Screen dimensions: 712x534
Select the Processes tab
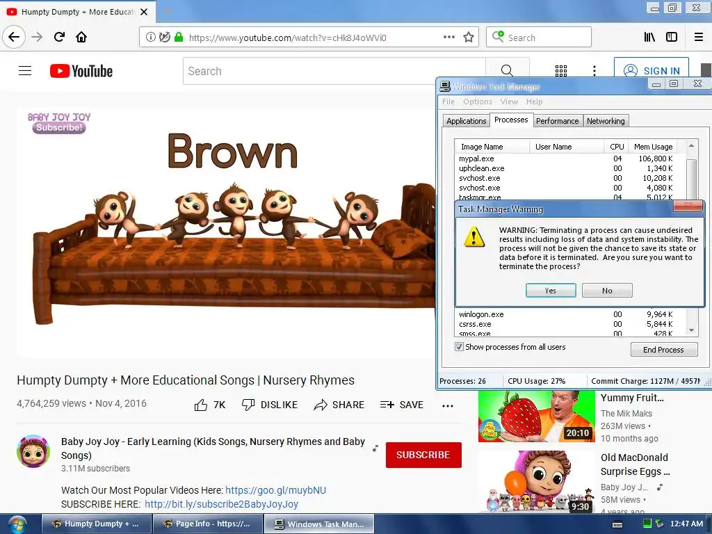click(x=511, y=120)
